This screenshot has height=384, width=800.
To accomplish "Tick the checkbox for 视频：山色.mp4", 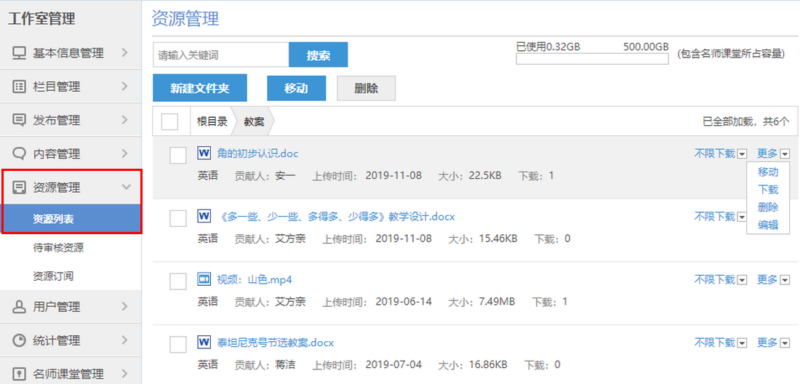I will tap(177, 281).
